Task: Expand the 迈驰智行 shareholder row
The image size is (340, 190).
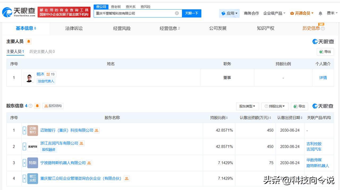Action: click(24, 130)
